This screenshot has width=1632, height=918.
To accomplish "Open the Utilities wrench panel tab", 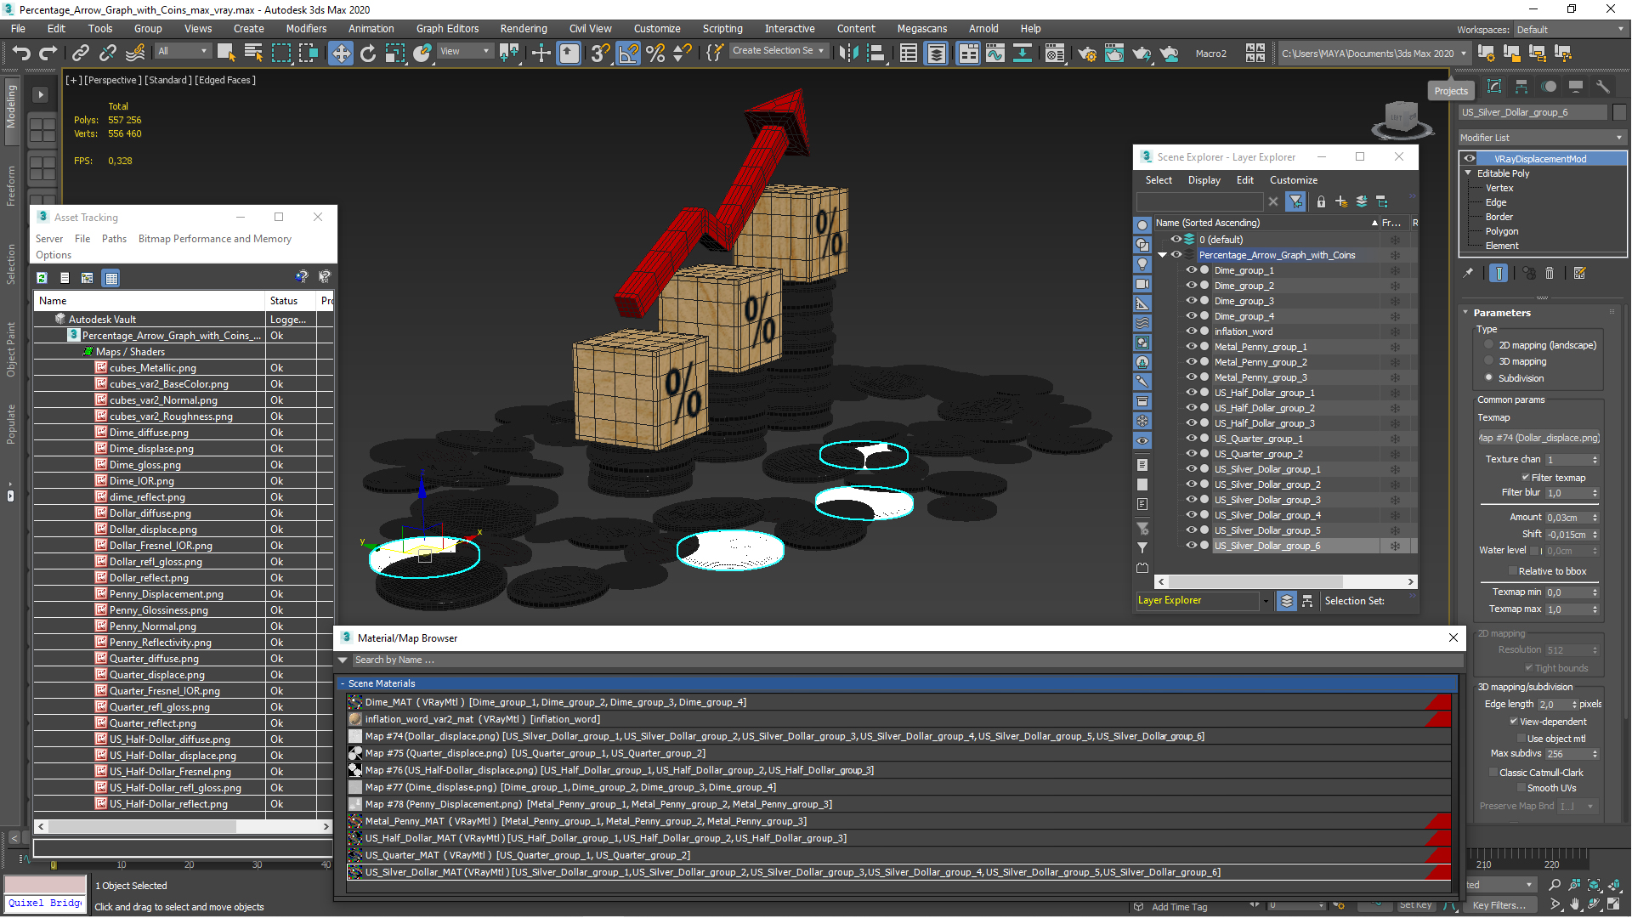I will (1603, 87).
